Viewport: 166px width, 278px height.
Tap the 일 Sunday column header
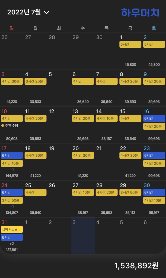[12, 28]
